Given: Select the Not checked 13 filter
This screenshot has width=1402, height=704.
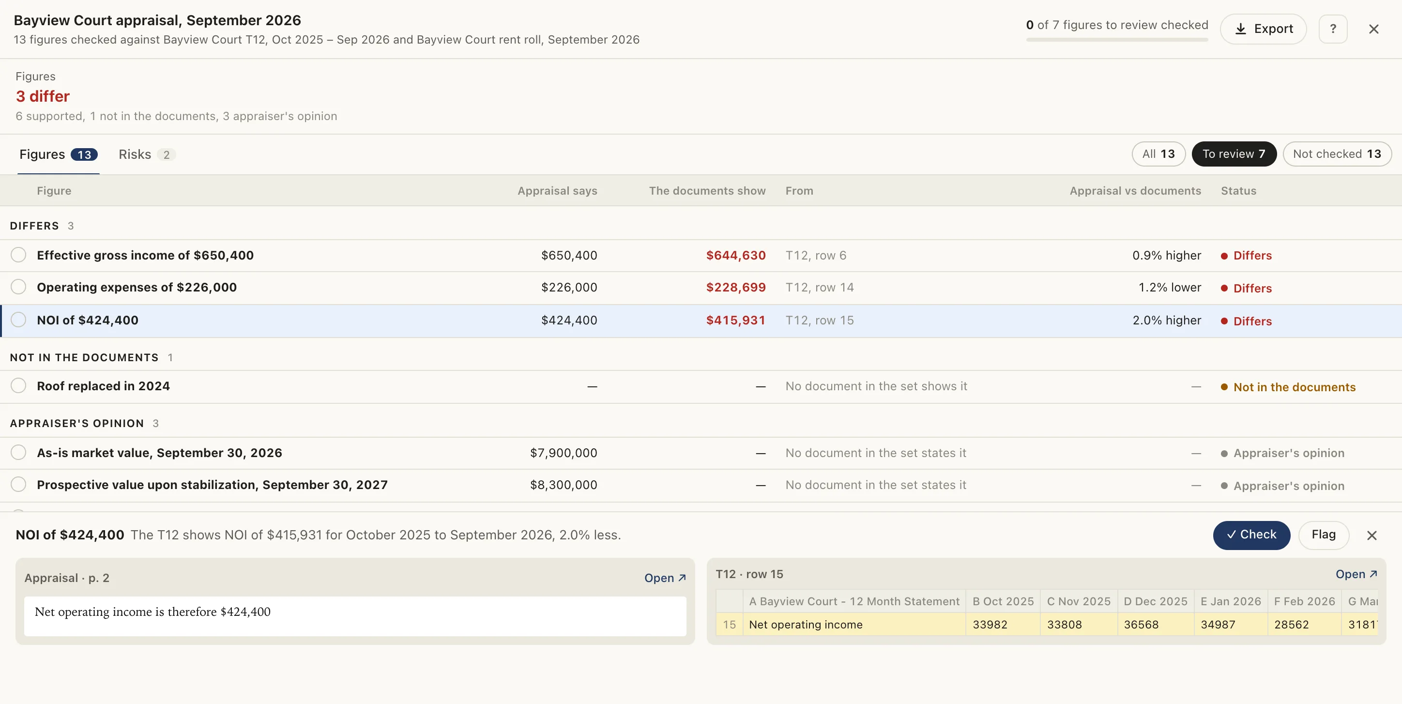Looking at the screenshot, I should (1337, 154).
